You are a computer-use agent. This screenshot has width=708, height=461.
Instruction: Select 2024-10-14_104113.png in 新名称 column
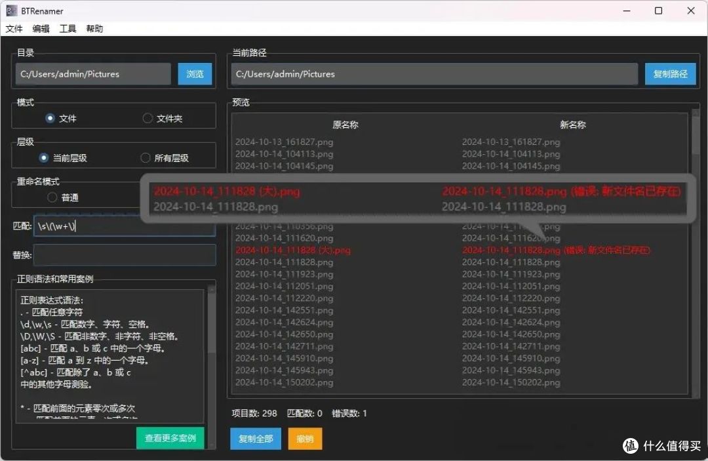(511, 154)
